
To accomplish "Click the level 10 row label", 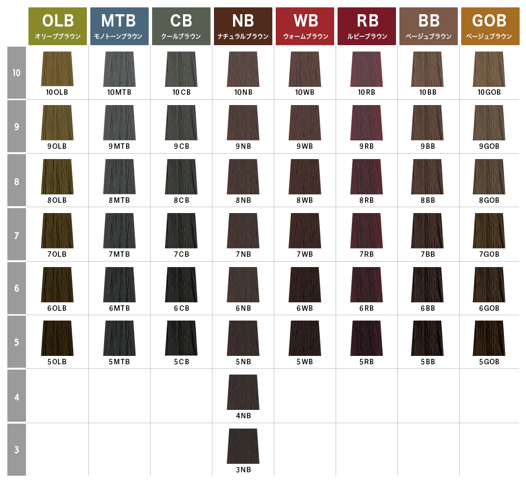I will click(x=17, y=73).
